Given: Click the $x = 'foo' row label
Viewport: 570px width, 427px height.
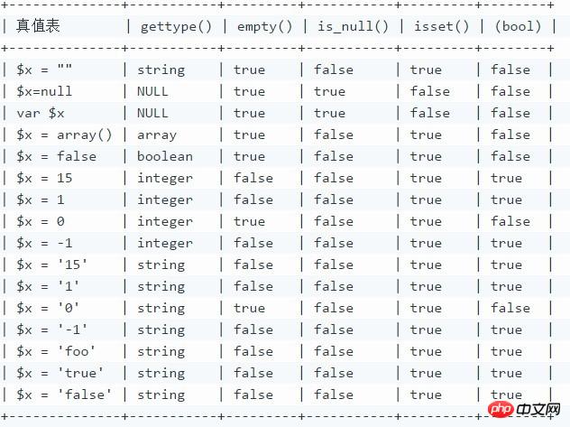Looking at the screenshot, I should point(56,351).
